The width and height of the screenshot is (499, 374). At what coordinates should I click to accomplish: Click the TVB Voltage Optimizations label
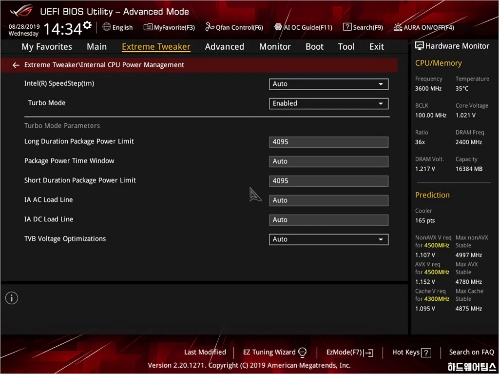65,239
